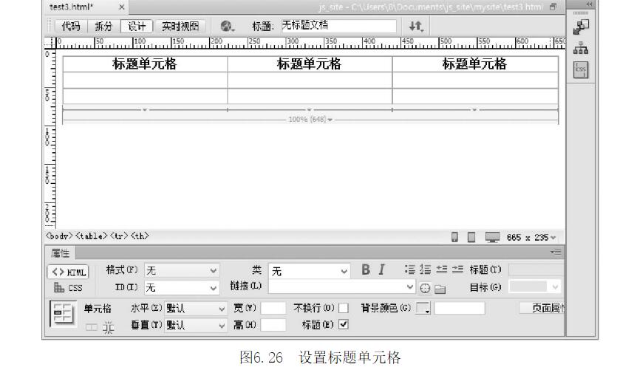
Task: Open the 背景颜色 background color swatch
Action: click(423, 307)
